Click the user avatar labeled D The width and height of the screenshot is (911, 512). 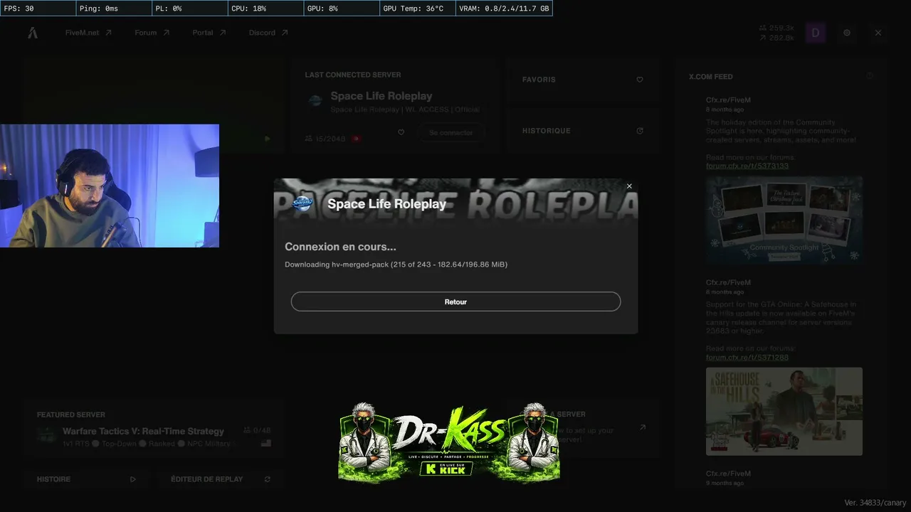(x=816, y=33)
